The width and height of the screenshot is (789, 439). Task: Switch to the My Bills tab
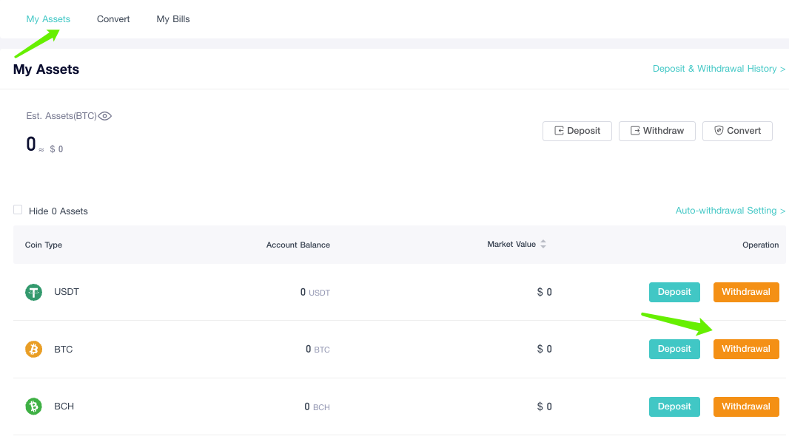173,19
